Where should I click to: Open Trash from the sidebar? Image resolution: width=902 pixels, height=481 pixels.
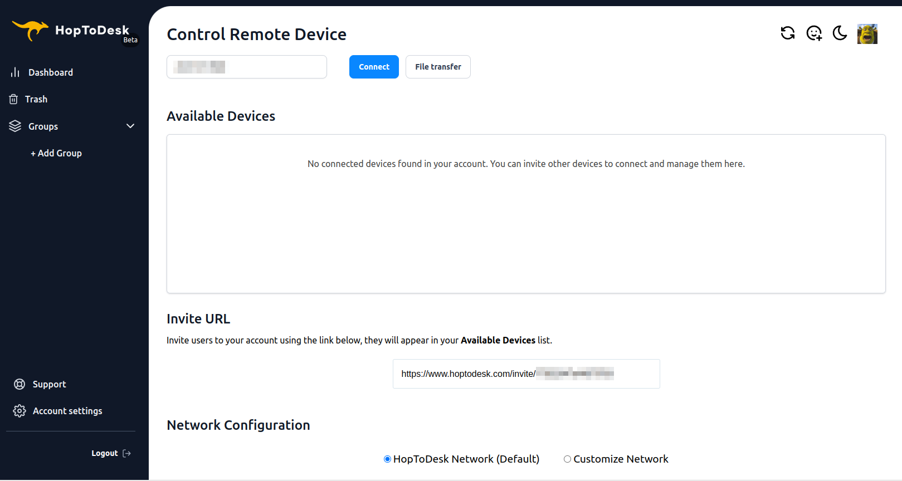36,99
